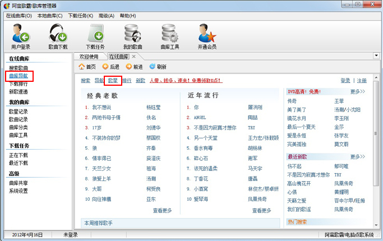The width and height of the screenshot is (383, 241).
Task: Close the 在线曲库 tab
Action: tap(134, 57)
